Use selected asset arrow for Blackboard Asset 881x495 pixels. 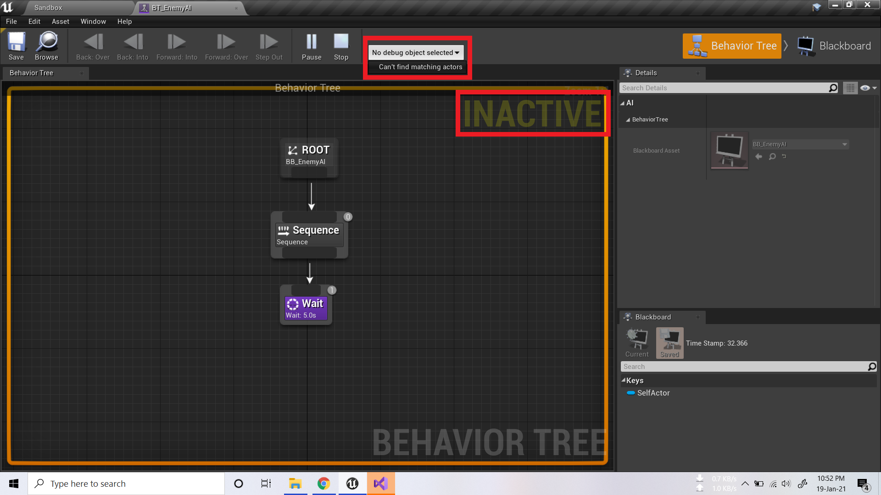tap(759, 157)
